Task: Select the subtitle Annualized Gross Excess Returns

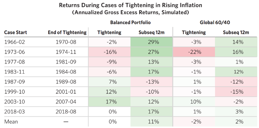Action: 130,13
